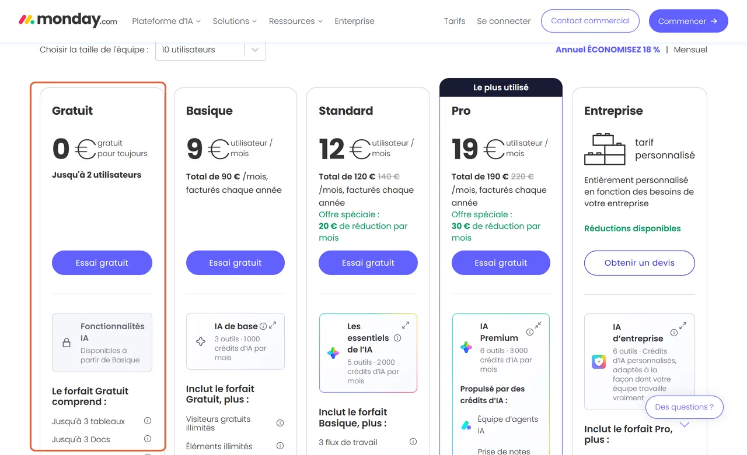
Task: Click Se connecter
Action: (x=504, y=21)
